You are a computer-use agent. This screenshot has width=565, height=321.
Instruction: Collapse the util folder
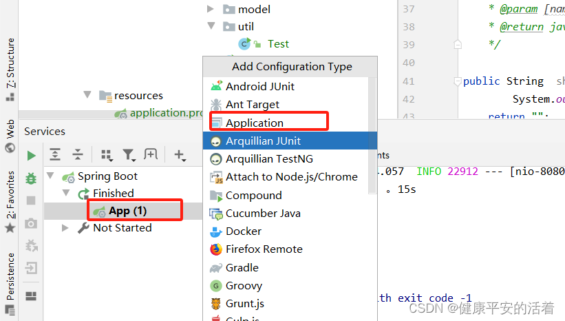point(211,25)
